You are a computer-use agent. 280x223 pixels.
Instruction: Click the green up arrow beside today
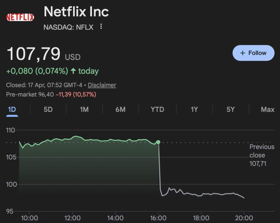pos(73,71)
